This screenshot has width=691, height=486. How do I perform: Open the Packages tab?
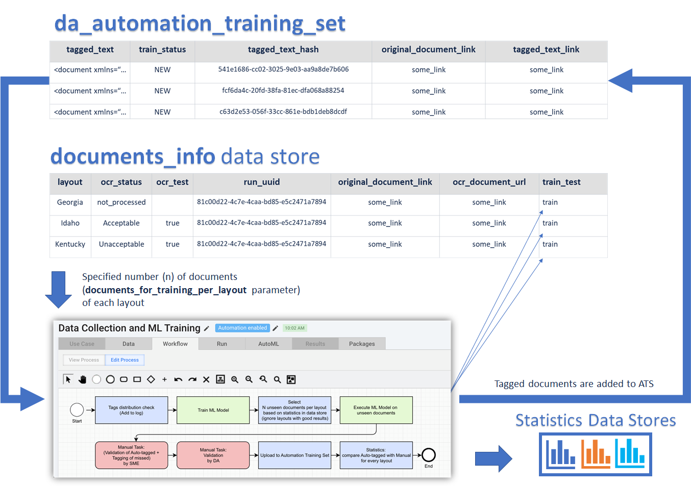point(362,344)
